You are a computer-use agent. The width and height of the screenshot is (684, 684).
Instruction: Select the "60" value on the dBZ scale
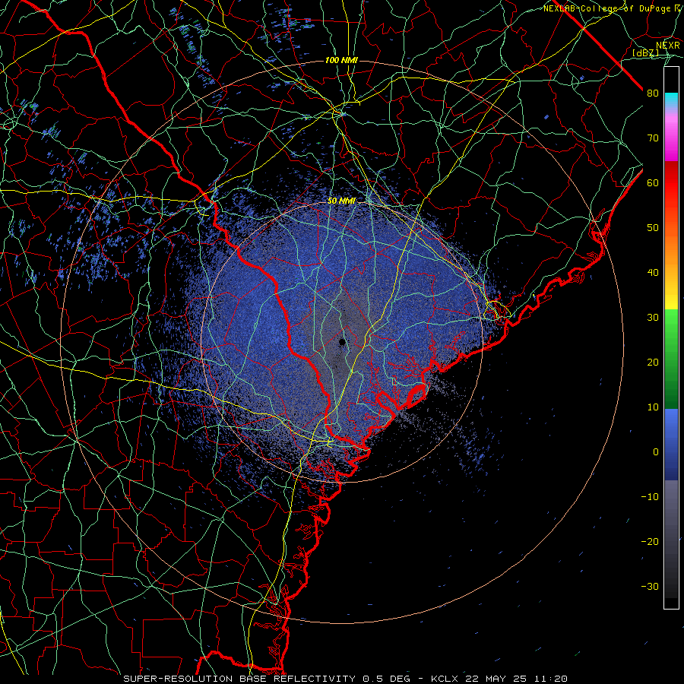point(653,182)
